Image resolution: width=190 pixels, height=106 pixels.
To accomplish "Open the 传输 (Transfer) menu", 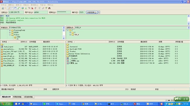I will click(26, 5).
